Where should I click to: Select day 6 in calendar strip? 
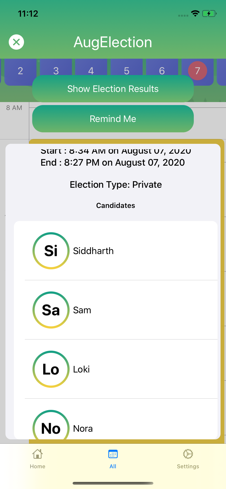162,68
